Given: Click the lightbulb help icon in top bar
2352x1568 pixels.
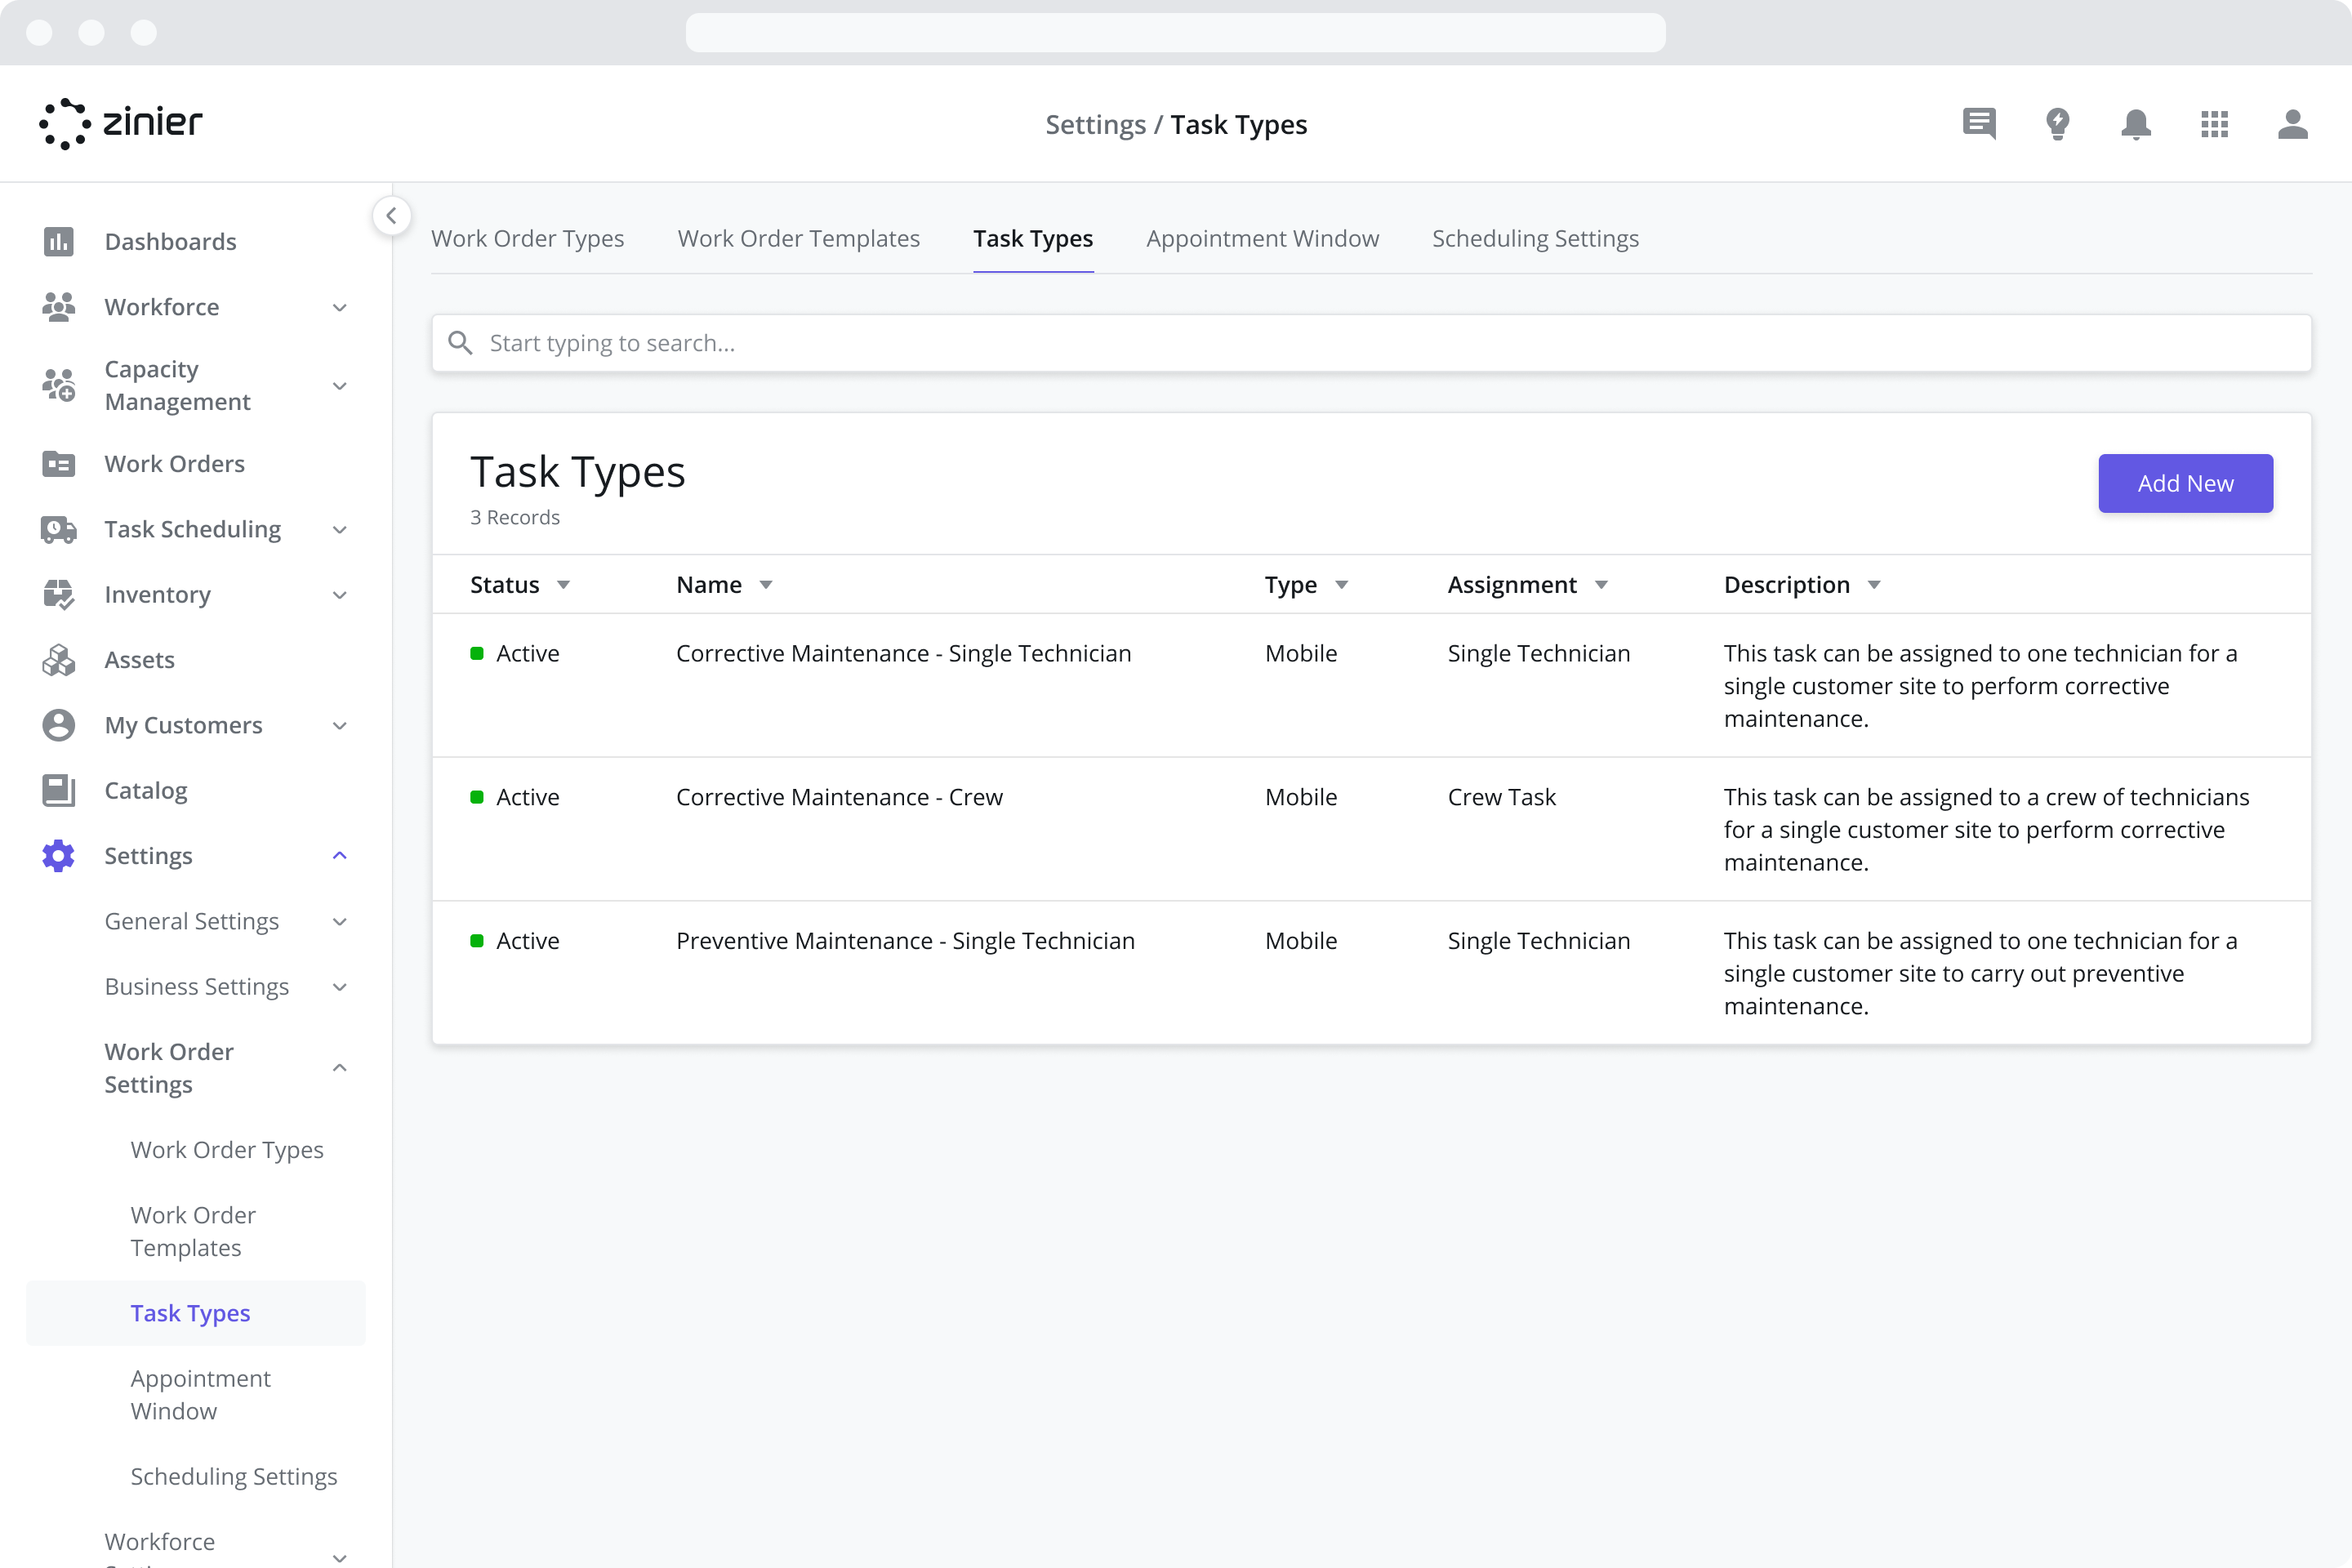Looking at the screenshot, I should click(x=2058, y=124).
